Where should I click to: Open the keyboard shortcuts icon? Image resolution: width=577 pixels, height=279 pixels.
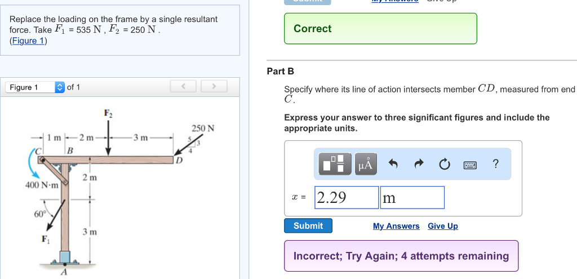coord(470,165)
